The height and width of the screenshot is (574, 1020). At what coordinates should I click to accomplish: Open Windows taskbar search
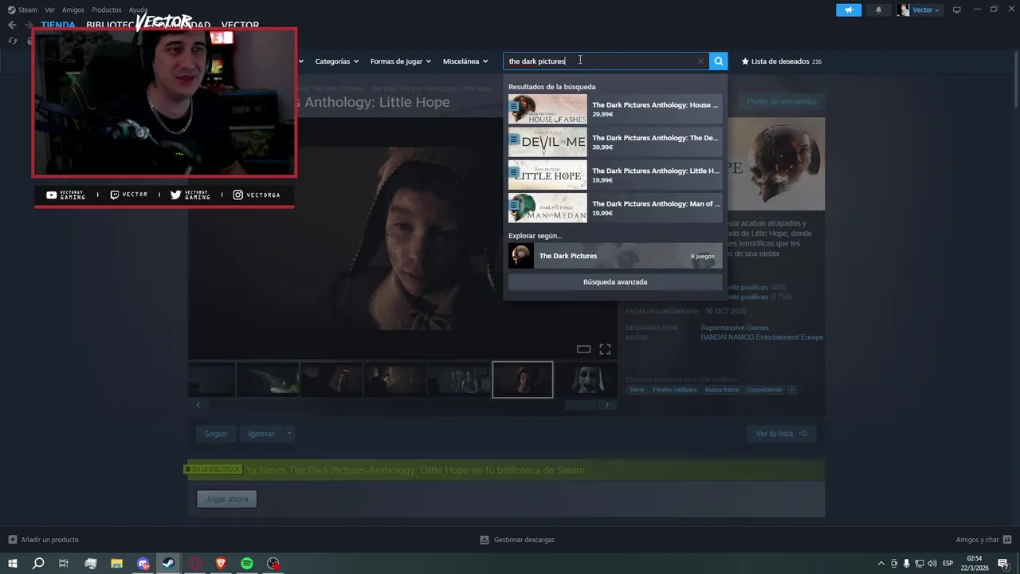click(38, 564)
